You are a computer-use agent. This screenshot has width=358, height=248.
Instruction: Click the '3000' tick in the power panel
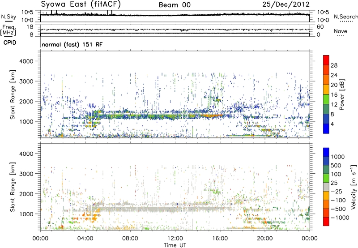[26, 81]
